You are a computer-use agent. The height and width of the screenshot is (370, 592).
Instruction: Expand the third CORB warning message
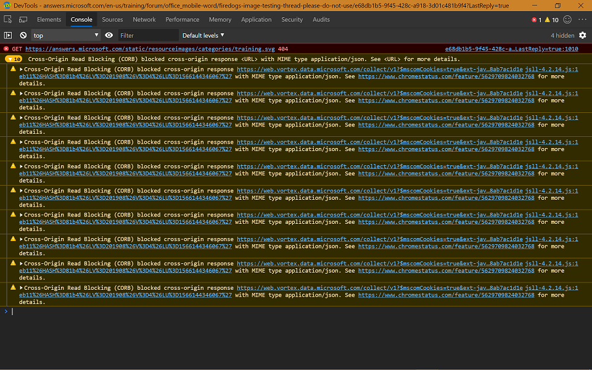[x=22, y=117]
